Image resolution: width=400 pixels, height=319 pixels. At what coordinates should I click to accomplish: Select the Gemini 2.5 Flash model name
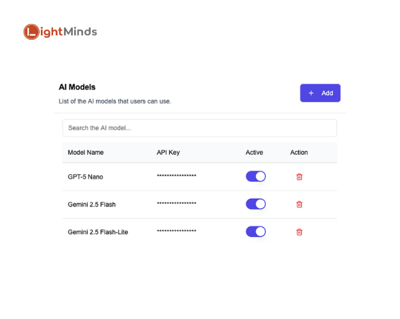pos(92,204)
